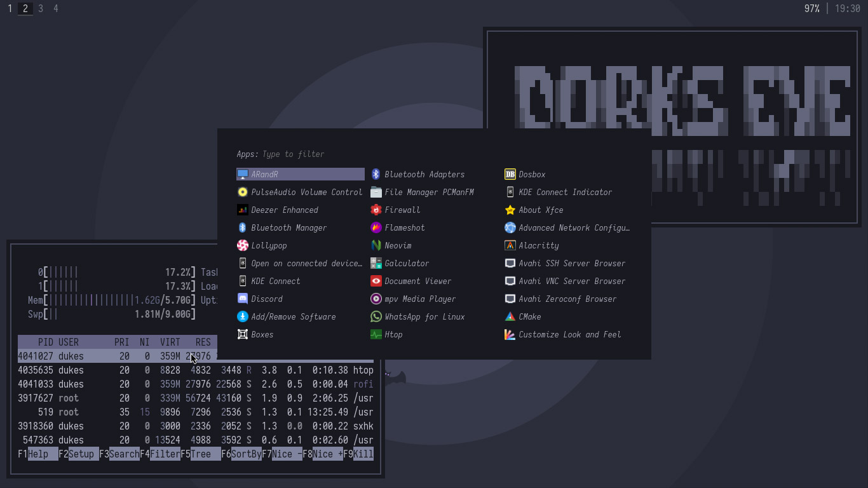Click the Bluetooth Manager icon

point(242,227)
